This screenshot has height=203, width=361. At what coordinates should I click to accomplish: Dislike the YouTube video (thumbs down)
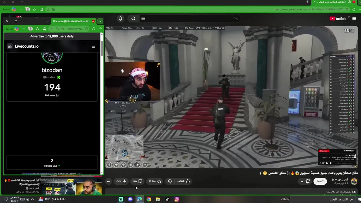tap(170, 181)
